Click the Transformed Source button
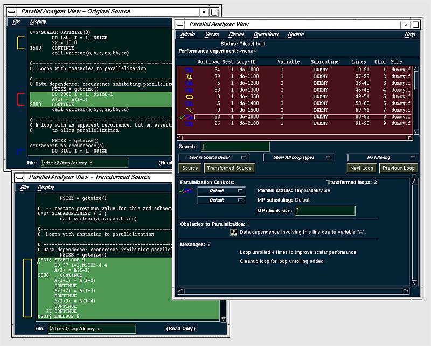The height and width of the screenshot is (346, 431). tap(230, 168)
